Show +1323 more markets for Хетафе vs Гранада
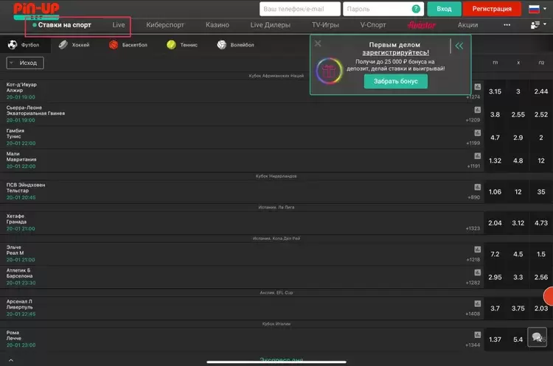Image resolution: width=553 pixels, height=366 pixels. 473,228
